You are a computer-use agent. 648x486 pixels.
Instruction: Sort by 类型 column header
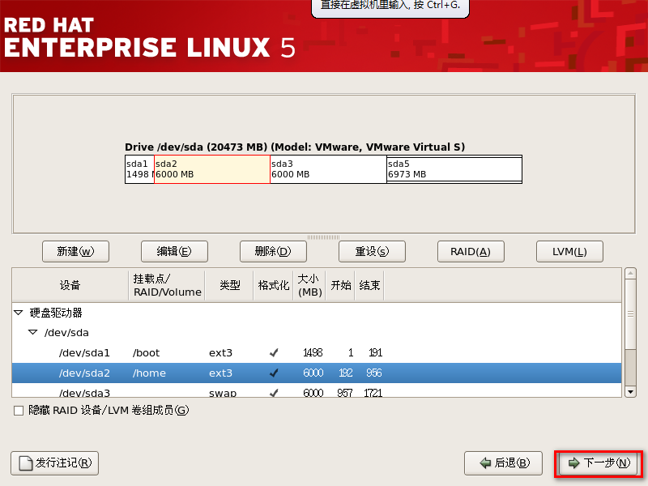[229, 285]
